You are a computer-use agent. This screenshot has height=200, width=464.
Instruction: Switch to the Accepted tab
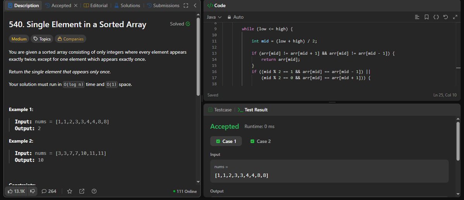coord(58,5)
